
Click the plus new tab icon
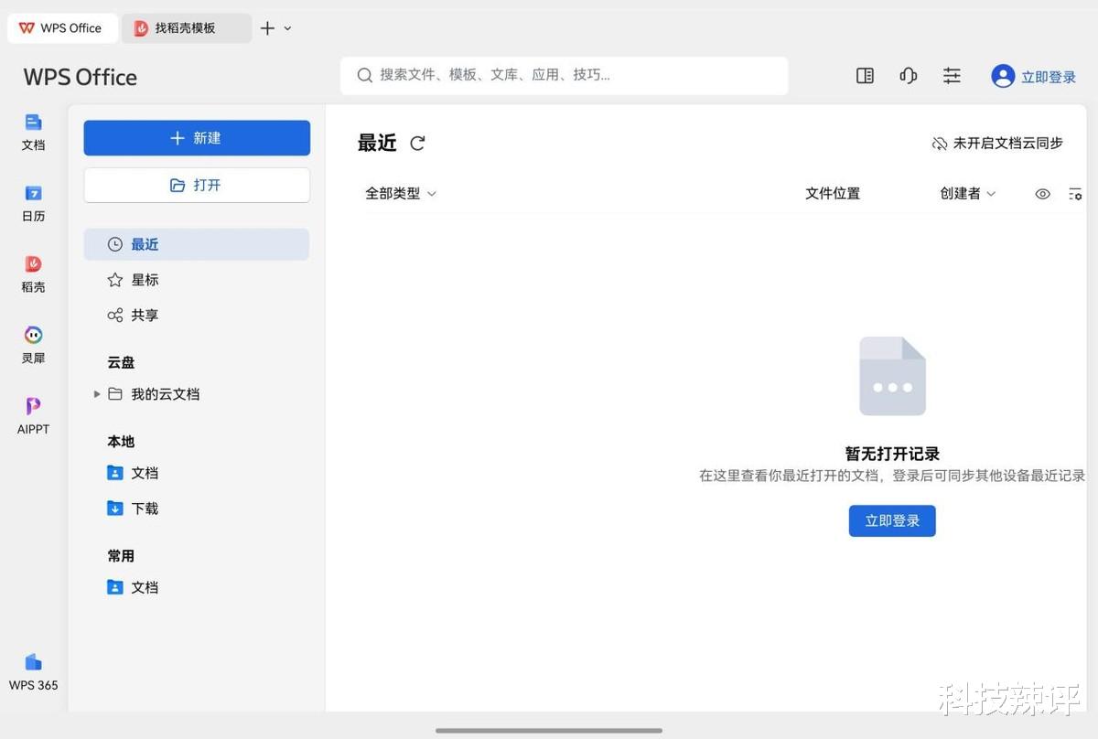[267, 28]
